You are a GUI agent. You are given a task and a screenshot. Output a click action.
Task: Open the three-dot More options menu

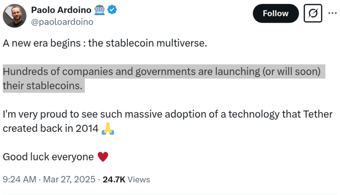coord(332,13)
